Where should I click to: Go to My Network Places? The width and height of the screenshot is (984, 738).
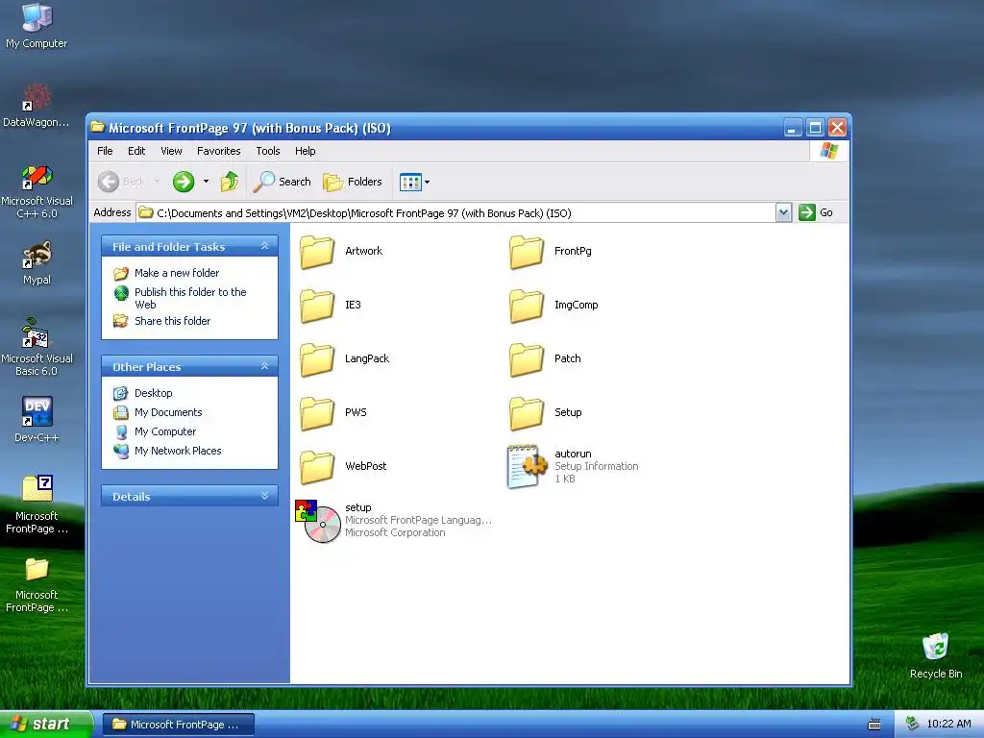tap(178, 451)
